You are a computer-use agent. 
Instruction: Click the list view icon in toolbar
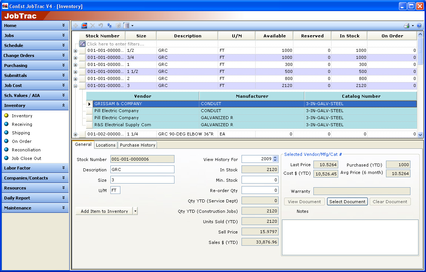pyautogui.click(x=126, y=26)
